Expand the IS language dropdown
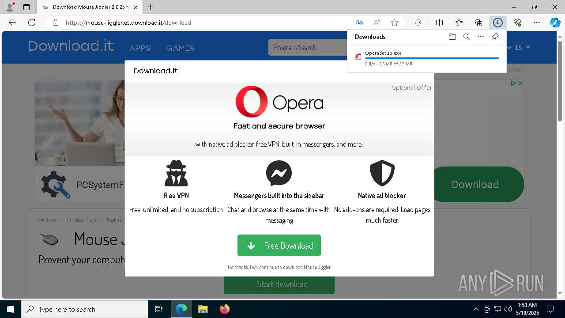The width and height of the screenshot is (565, 318). pos(522,47)
